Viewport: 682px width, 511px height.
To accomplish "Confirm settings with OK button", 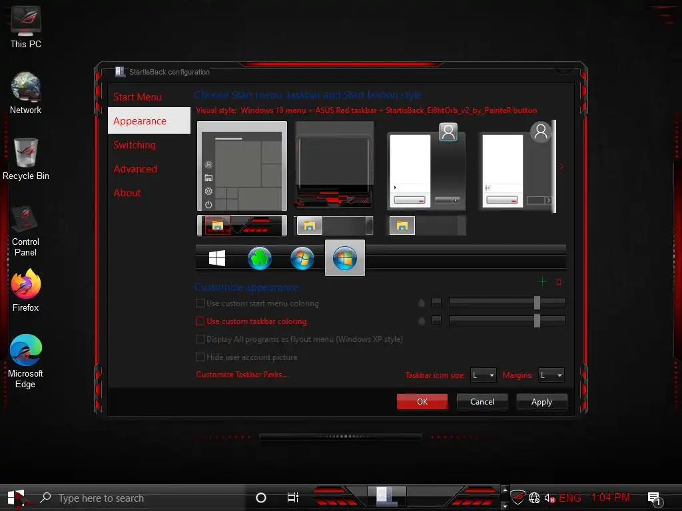I will coord(422,401).
